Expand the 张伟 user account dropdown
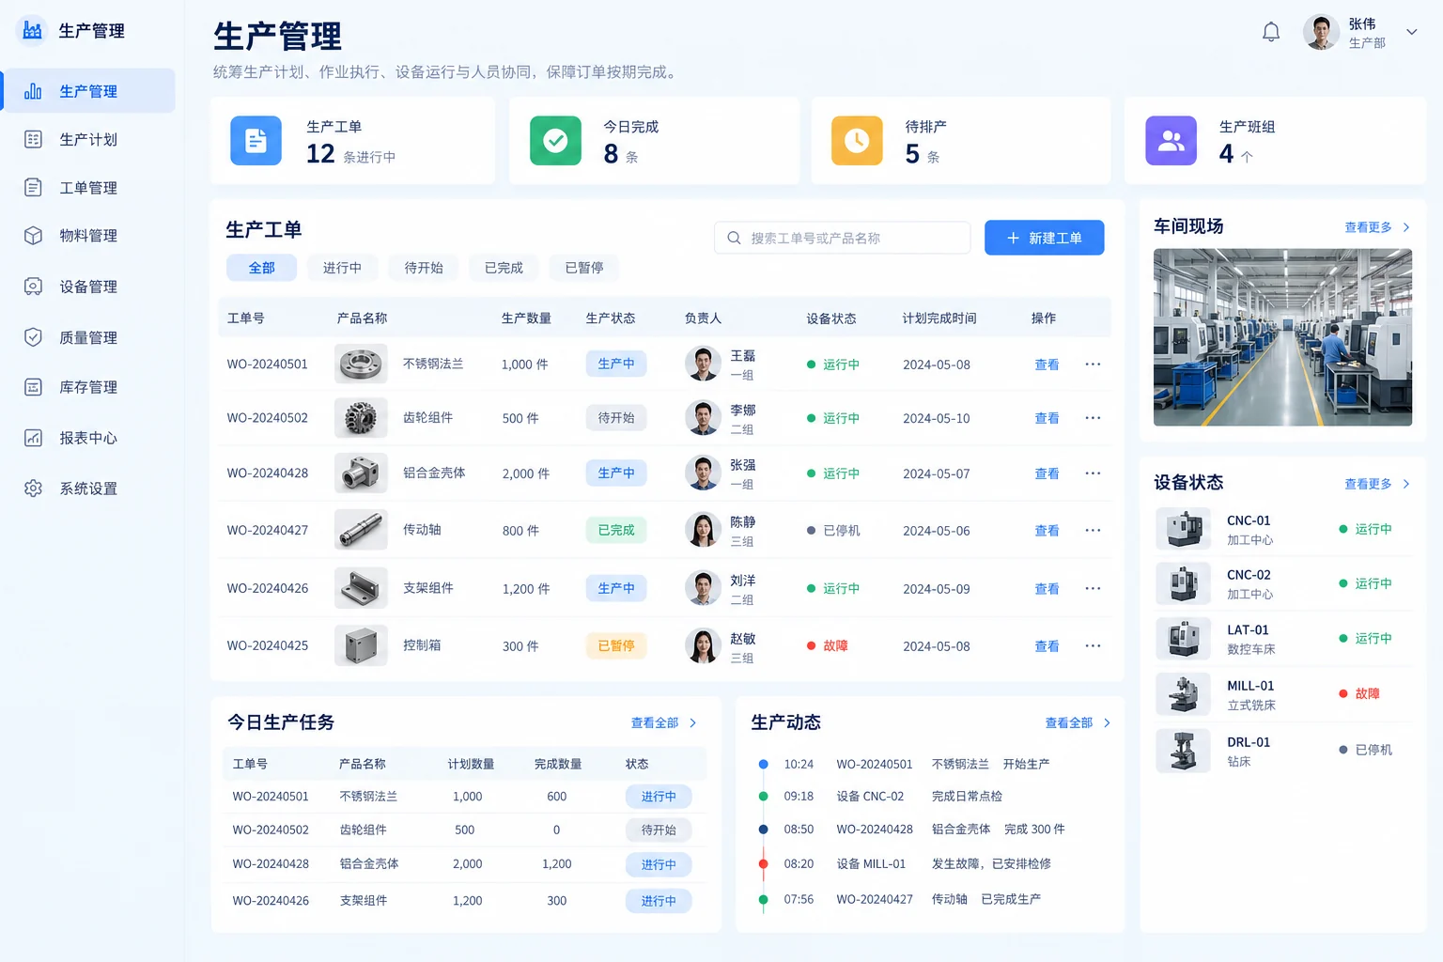1443x962 pixels. pos(1411,32)
